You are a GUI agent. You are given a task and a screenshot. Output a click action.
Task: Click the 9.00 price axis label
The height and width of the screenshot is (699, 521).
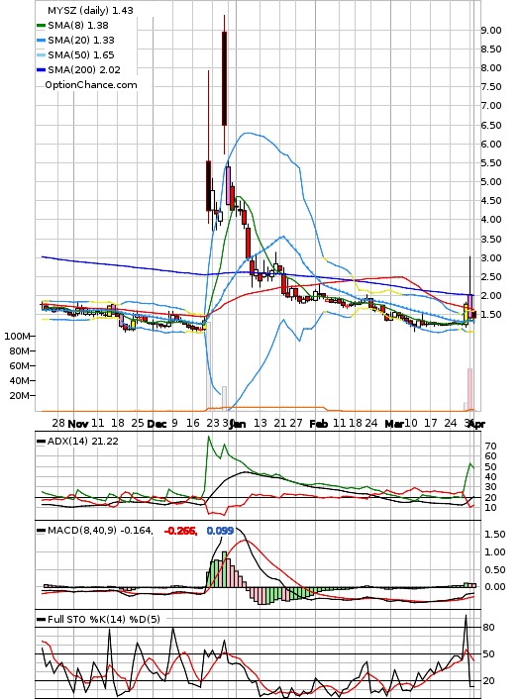490,31
